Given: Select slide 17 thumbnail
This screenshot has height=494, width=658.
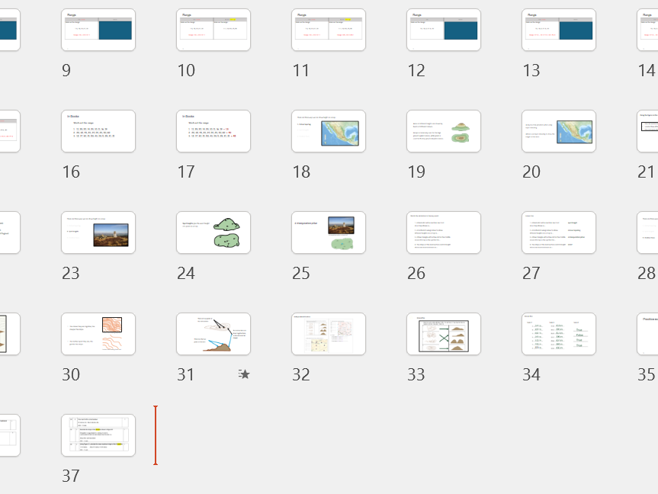Looking at the screenshot, I should pos(213,131).
